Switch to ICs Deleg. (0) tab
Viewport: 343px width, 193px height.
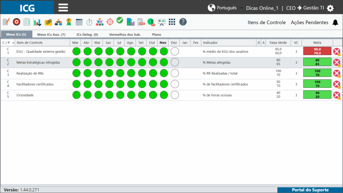tap(87, 35)
